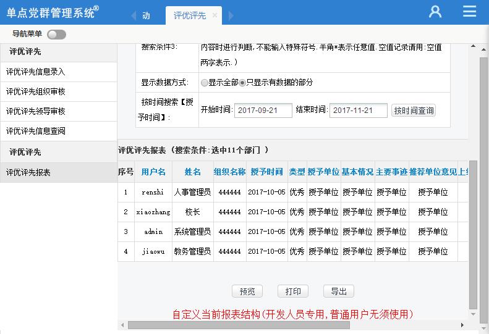The width and height of the screenshot is (489, 334).
Task: Click the 按时间查询 button
Action: coord(414,111)
